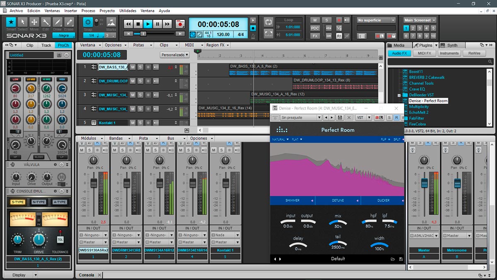Select the N-TYPE console emulator mode
This screenshot has width=497, height=280.
click(39, 202)
